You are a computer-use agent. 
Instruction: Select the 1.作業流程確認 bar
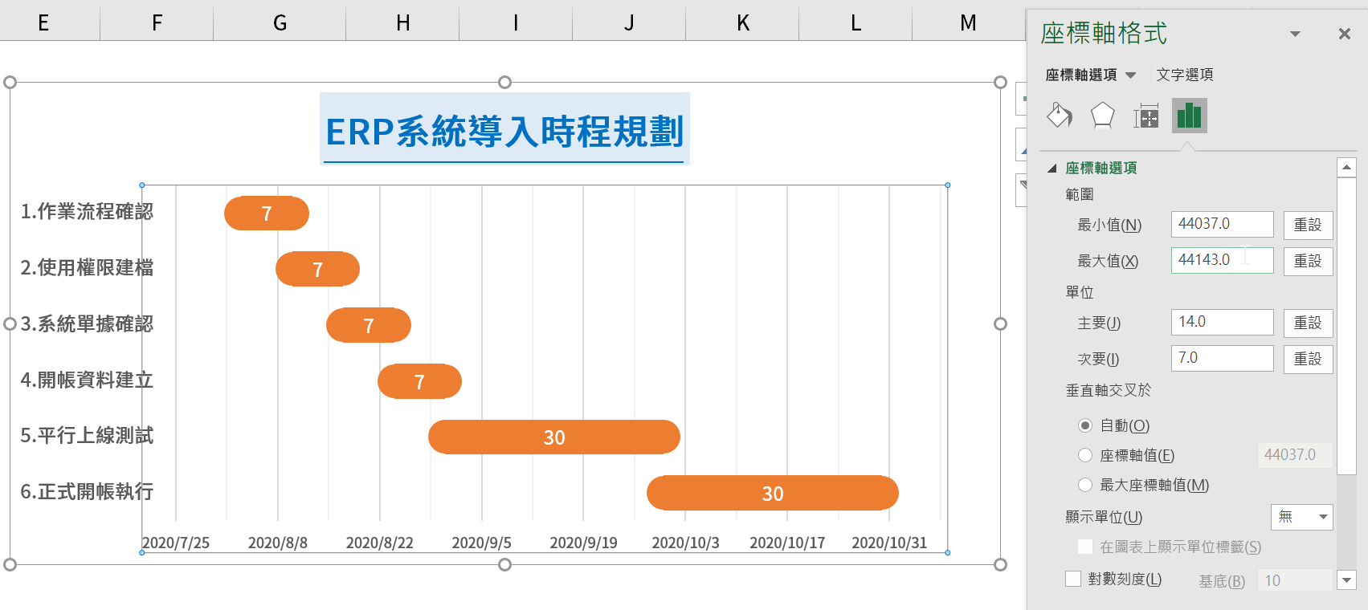click(267, 213)
